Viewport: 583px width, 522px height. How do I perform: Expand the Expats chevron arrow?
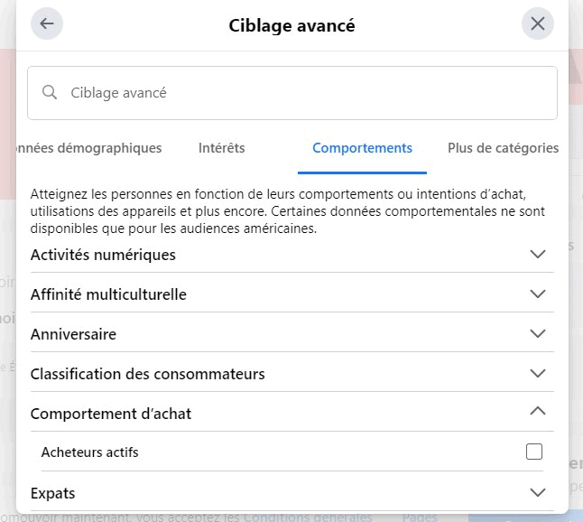[538, 492]
